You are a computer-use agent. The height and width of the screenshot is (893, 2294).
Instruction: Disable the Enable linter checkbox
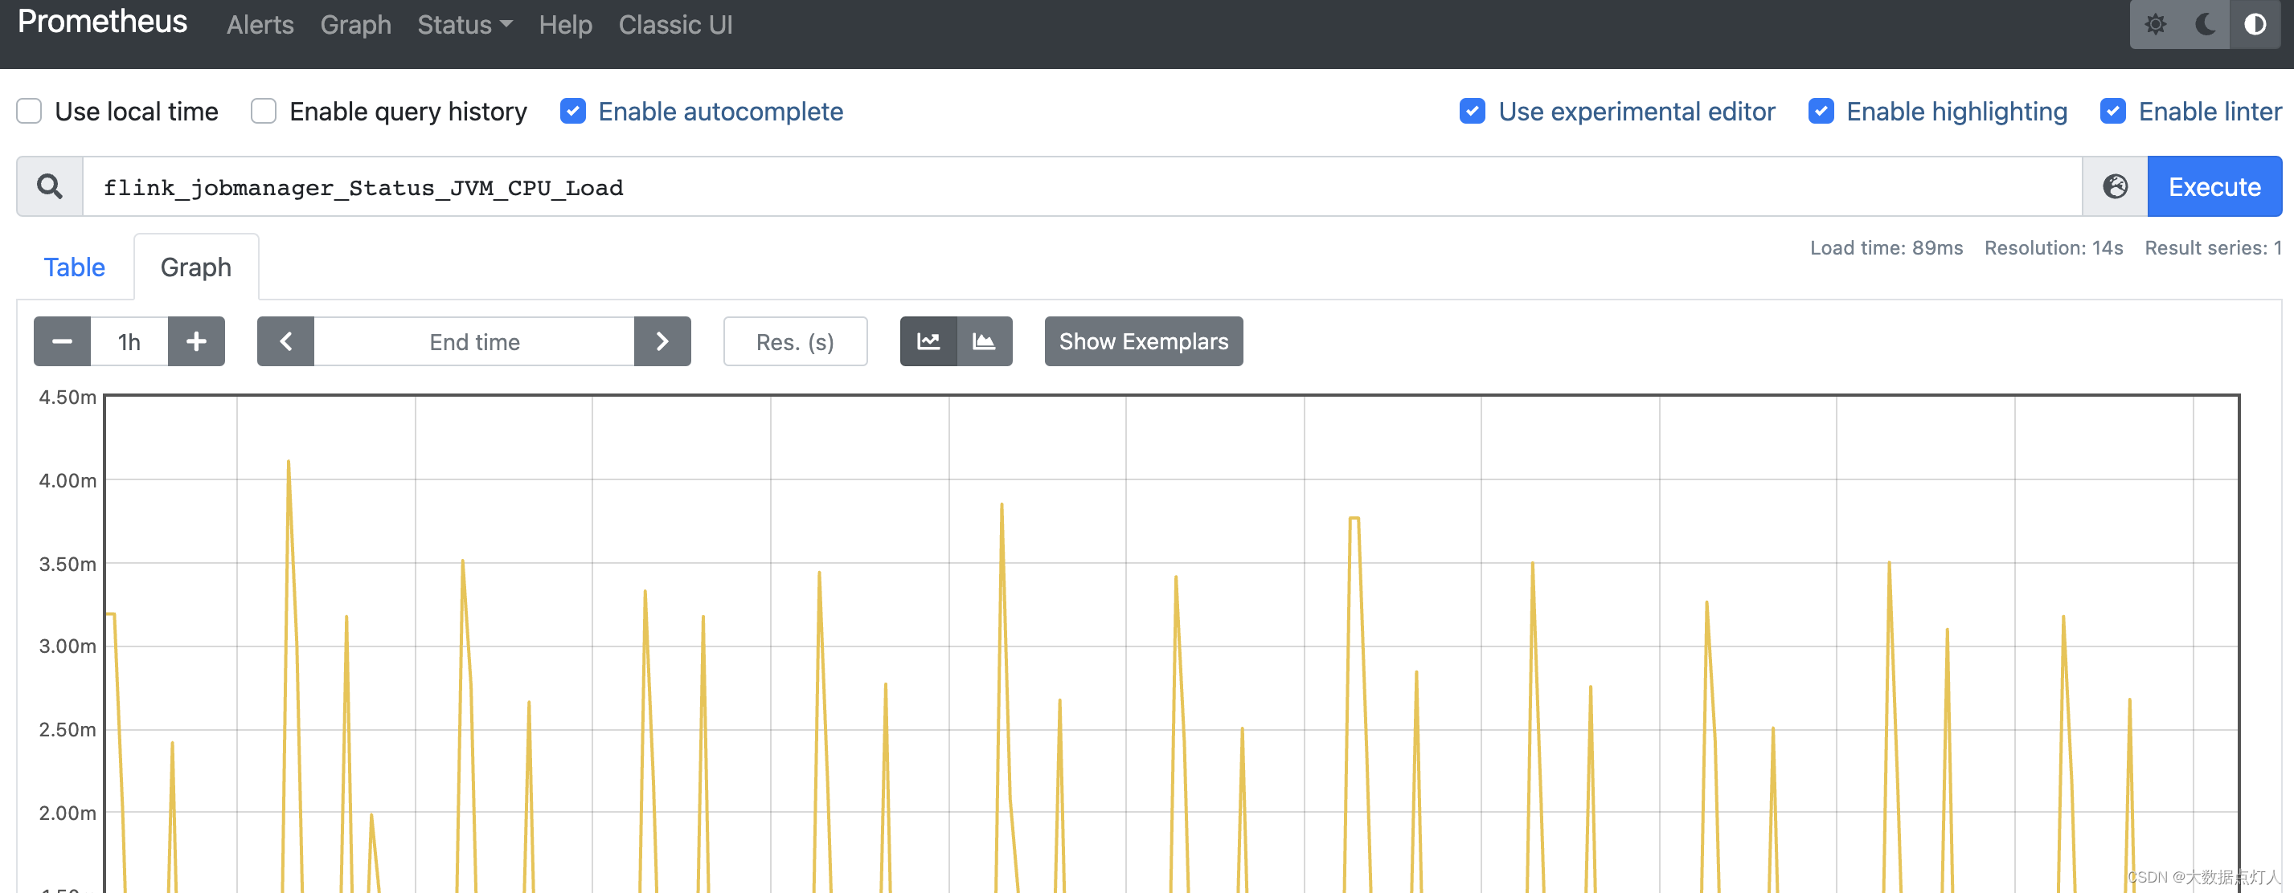[2112, 111]
